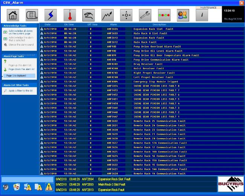Click the speaker icon in bottom bar
The height and width of the screenshot is (196, 245).
point(6,187)
